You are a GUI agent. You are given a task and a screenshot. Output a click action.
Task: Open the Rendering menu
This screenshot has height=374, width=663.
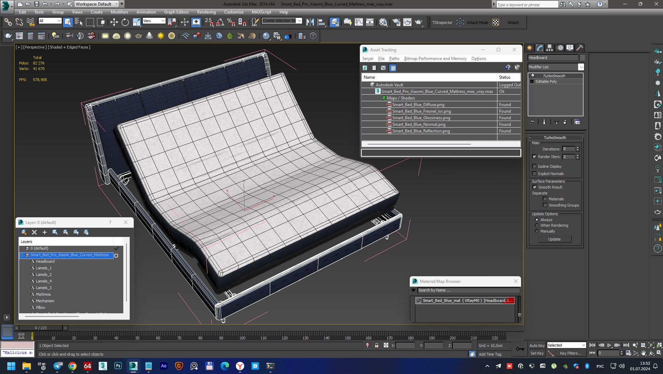(x=206, y=12)
